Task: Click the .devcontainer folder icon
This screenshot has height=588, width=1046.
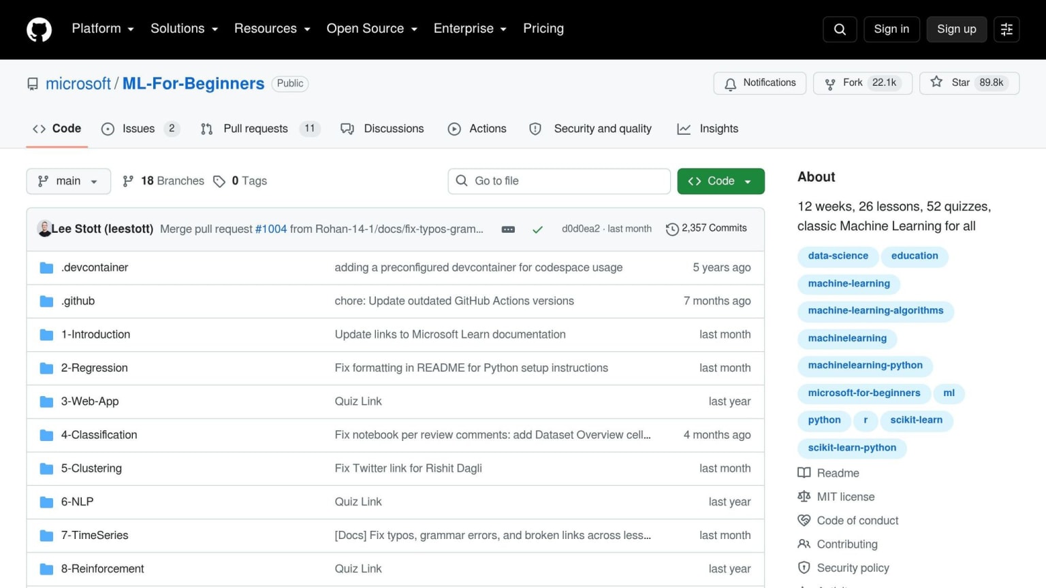Action: [x=46, y=268]
